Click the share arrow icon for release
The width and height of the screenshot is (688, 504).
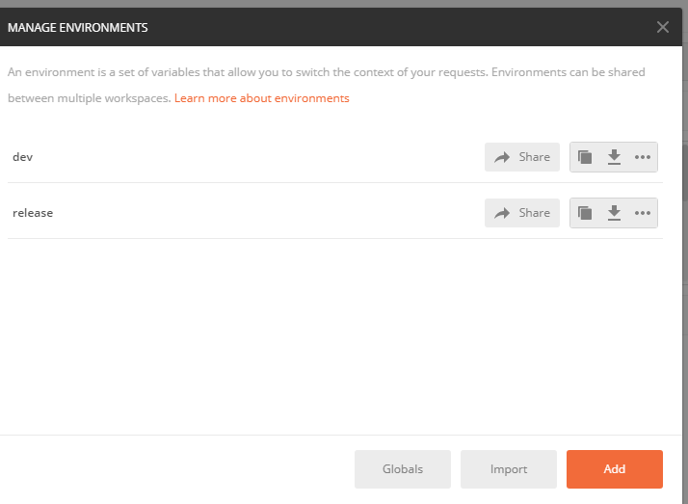tap(502, 213)
